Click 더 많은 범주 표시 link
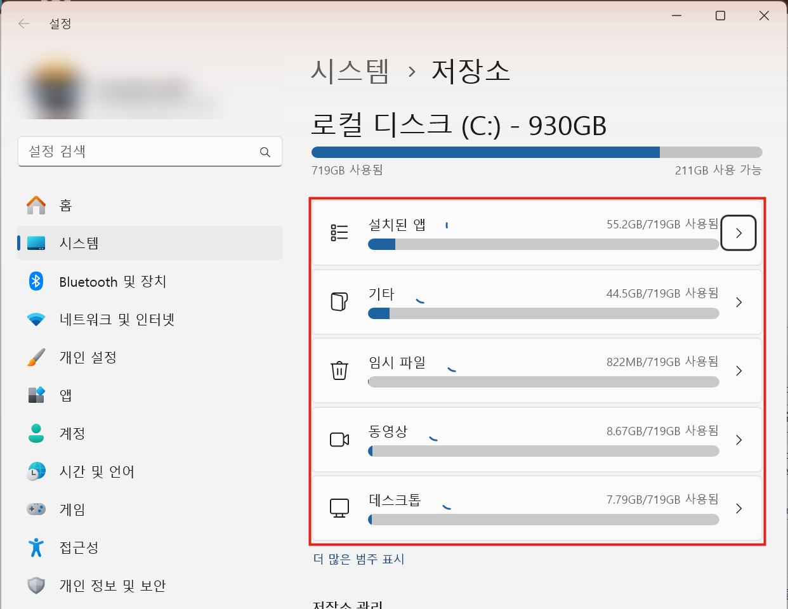 coord(358,559)
